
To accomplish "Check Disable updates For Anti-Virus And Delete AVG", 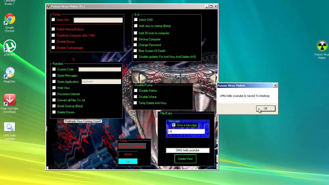I will tap(135, 57).
